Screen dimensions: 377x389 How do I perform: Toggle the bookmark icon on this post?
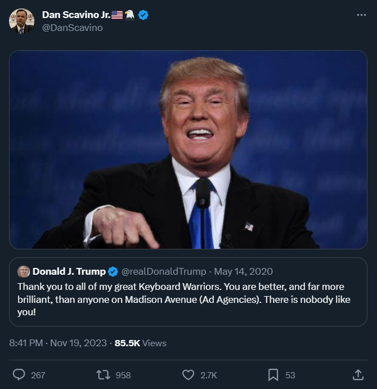(x=273, y=375)
